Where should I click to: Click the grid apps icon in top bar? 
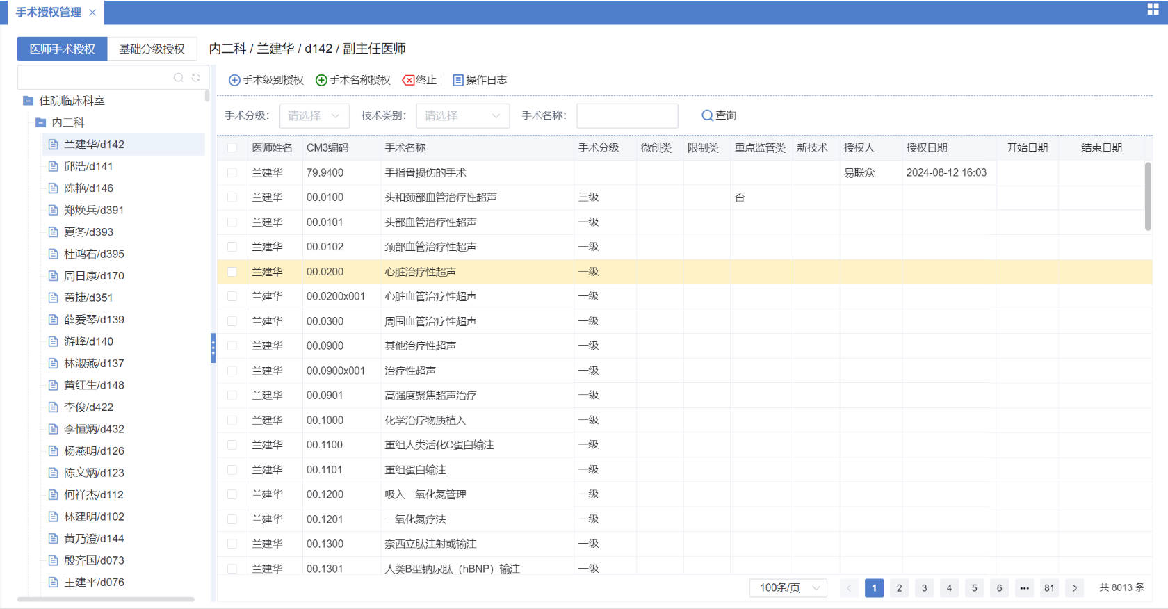pos(1153,10)
